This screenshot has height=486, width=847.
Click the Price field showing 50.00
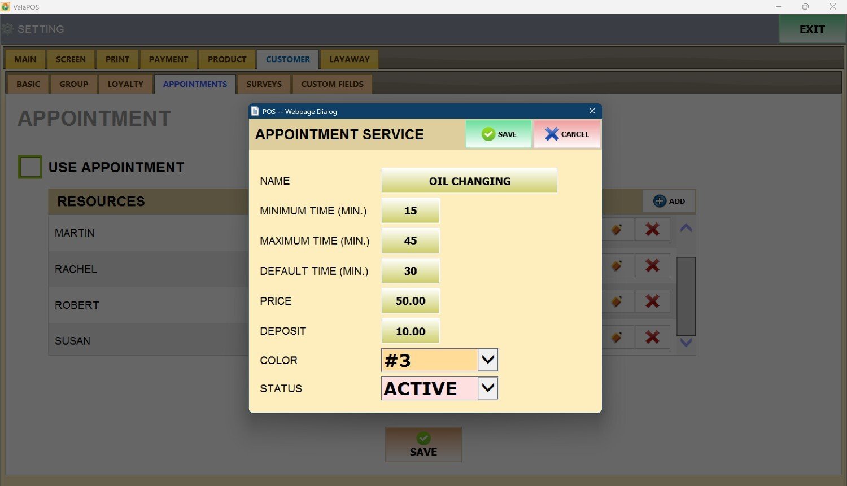click(x=411, y=301)
